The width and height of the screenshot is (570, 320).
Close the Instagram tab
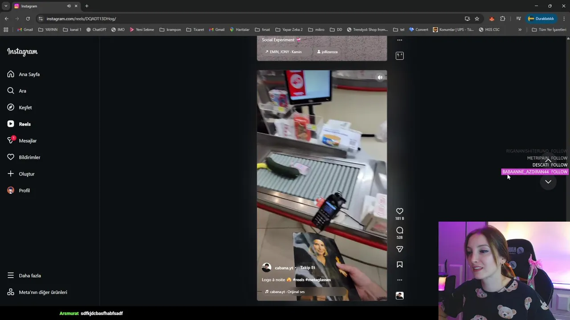tap(76, 6)
